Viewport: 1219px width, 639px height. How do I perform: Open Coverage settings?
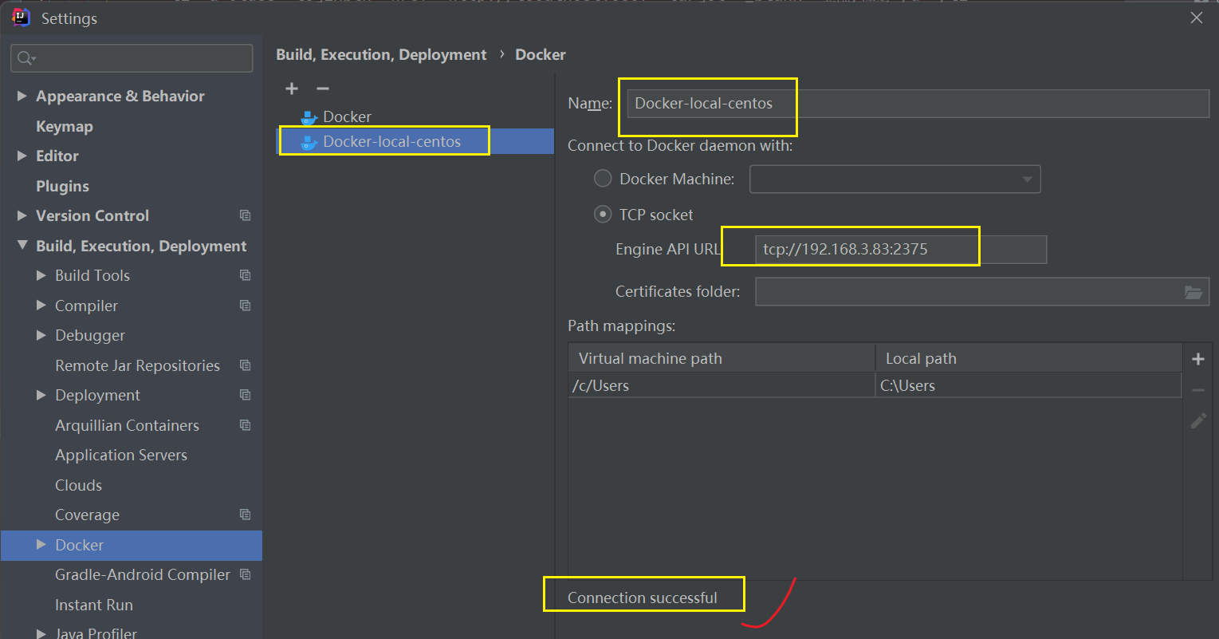87,515
